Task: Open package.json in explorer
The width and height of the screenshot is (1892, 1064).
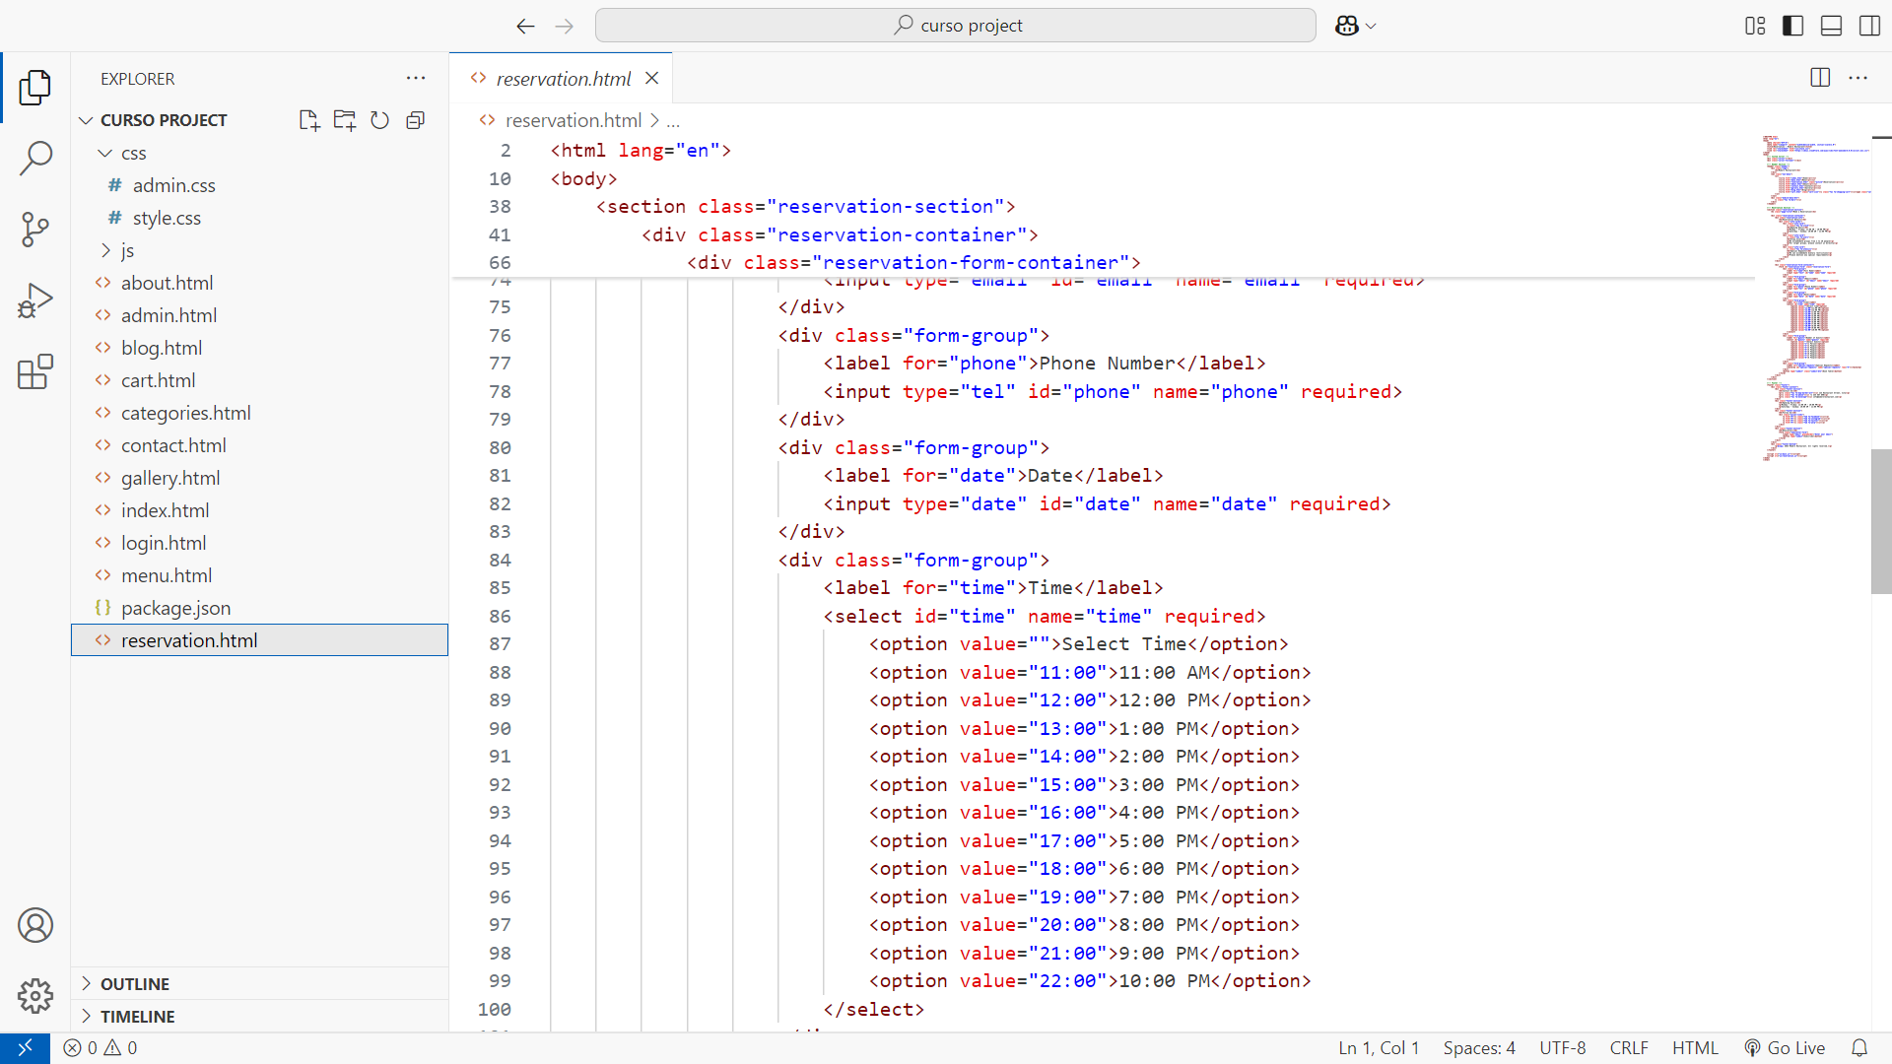Action: [x=175, y=608]
